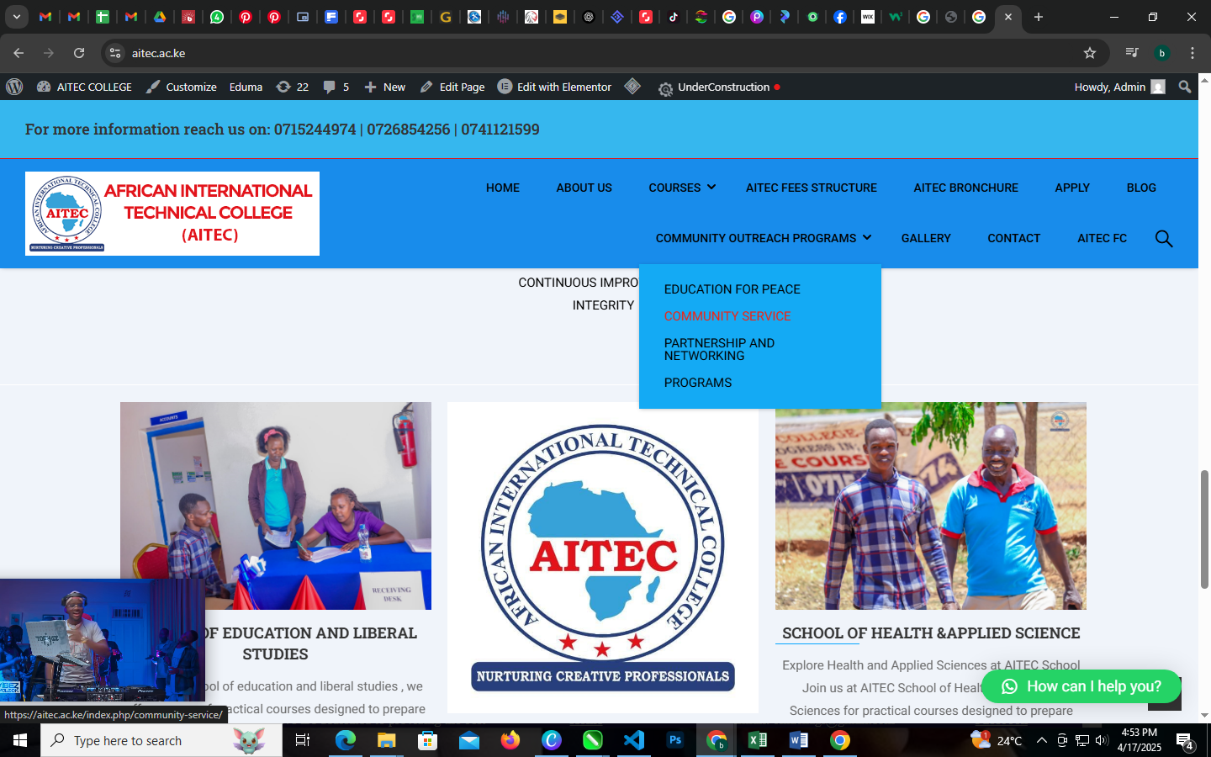Click the admin bar search icon
This screenshot has height=757, width=1211.
(x=1185, y=87)
